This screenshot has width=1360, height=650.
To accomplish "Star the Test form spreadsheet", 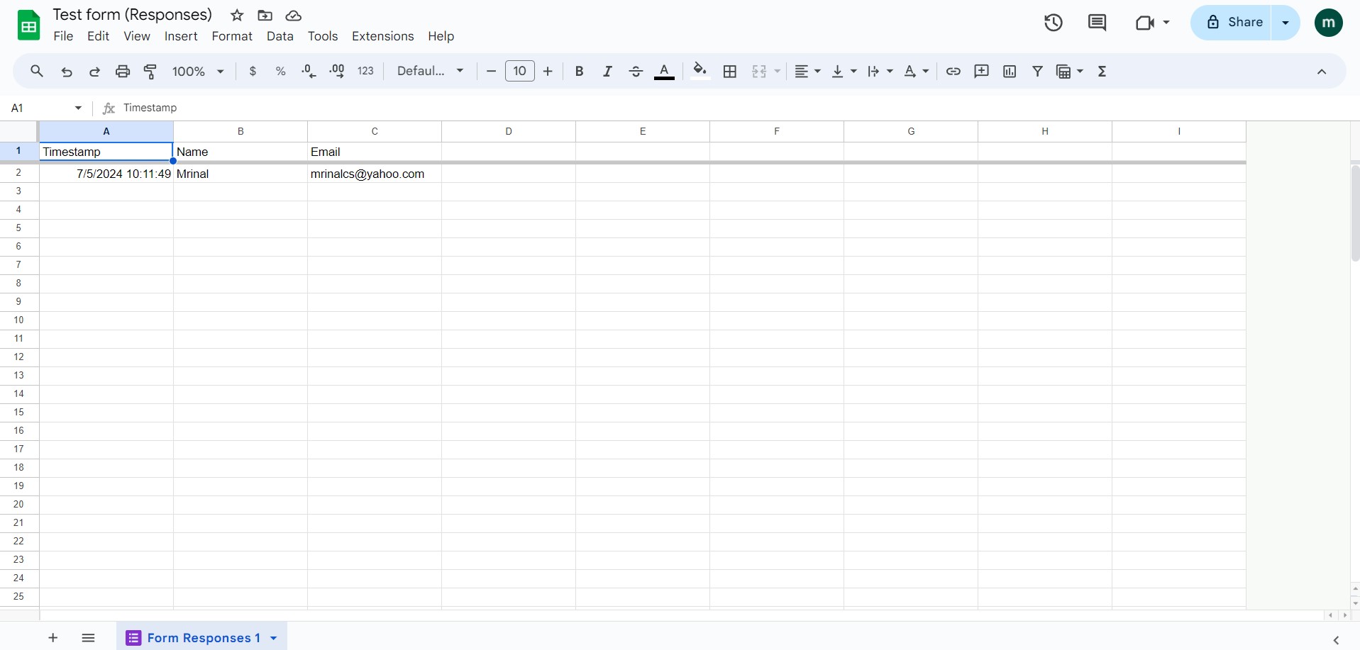I will [237, 15].
